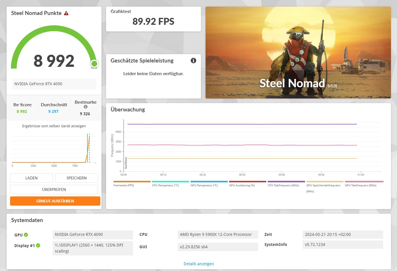Click Ergebnisse vom selben Gerät anzeigen
Screen dimensions: 397x271
coord(54,126)
